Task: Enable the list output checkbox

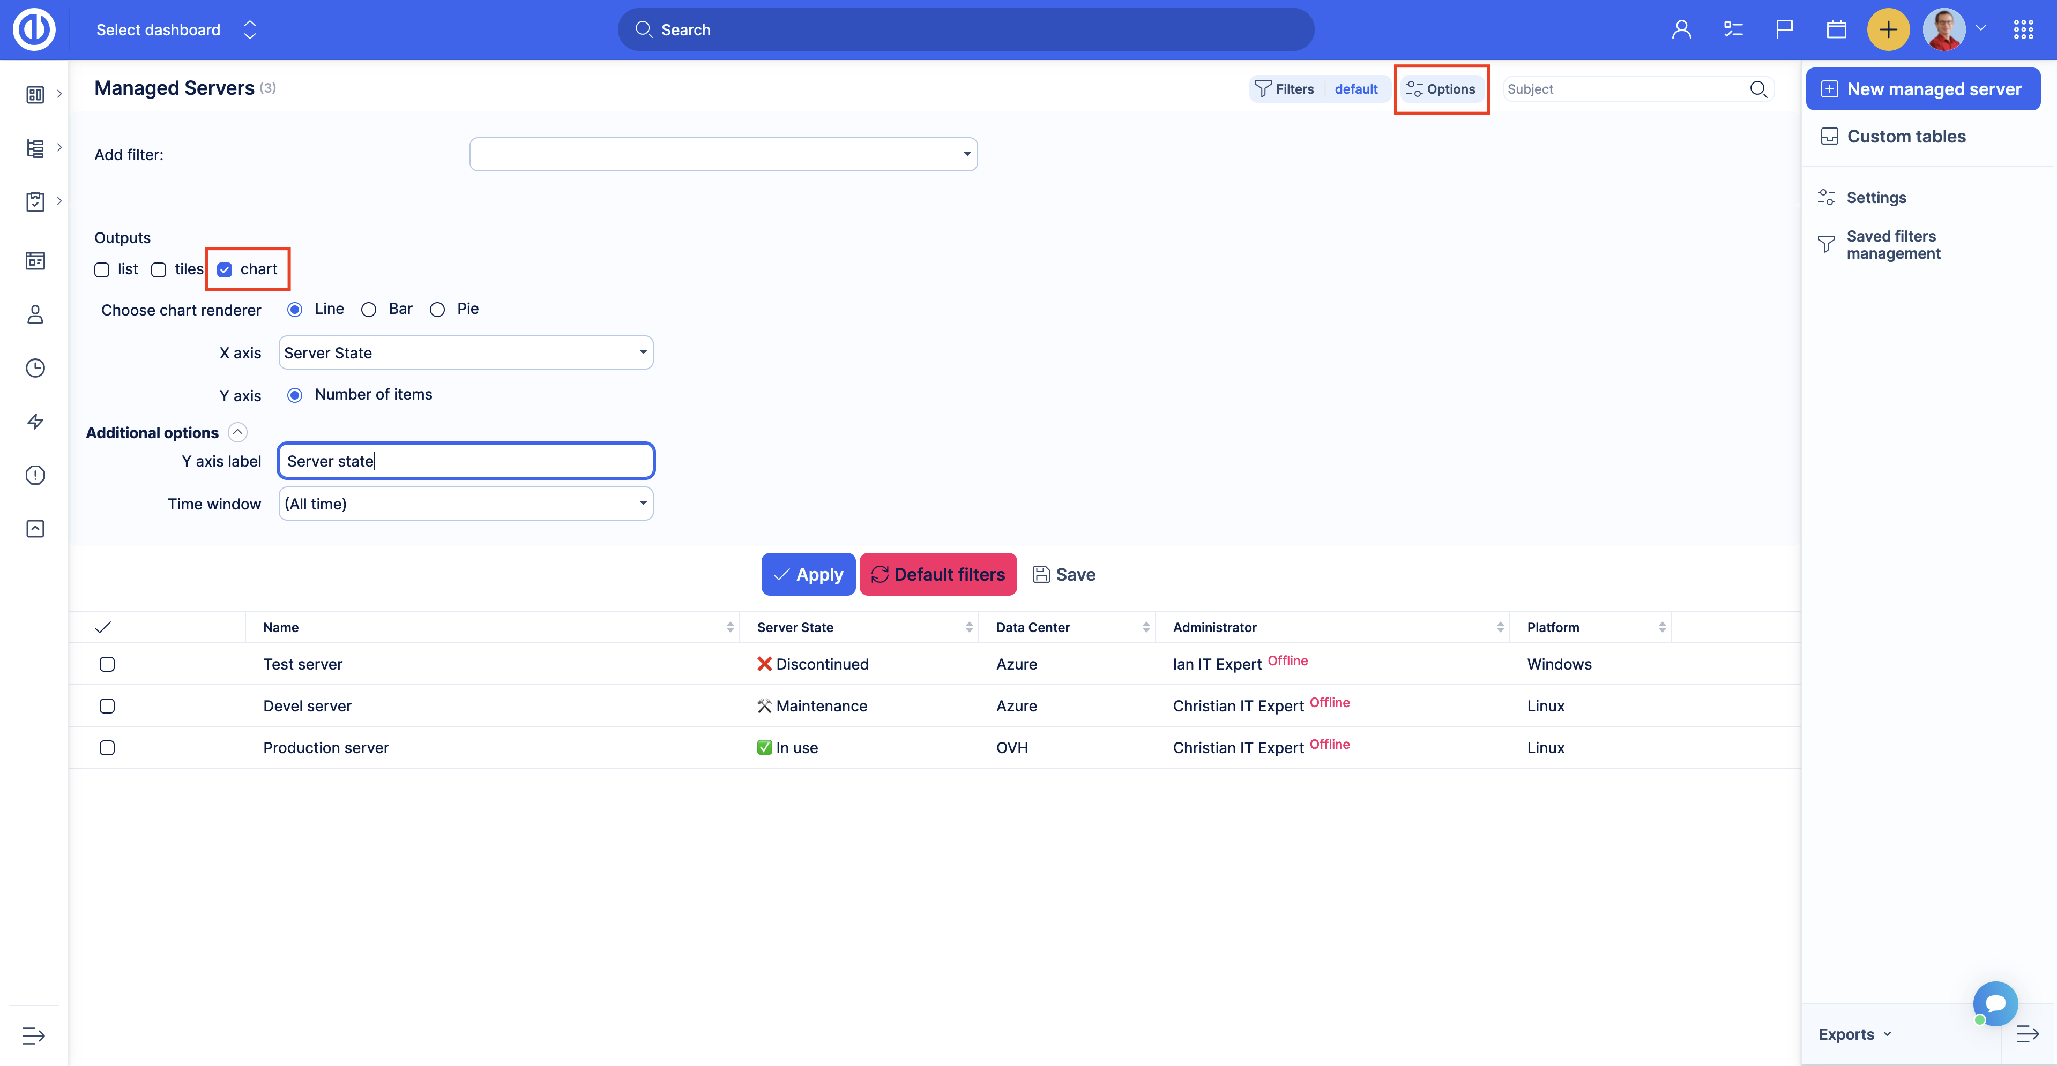Action: tap(102, 269)
